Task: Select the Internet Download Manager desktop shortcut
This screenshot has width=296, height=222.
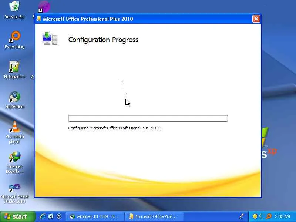Action: tap(14, 162)
